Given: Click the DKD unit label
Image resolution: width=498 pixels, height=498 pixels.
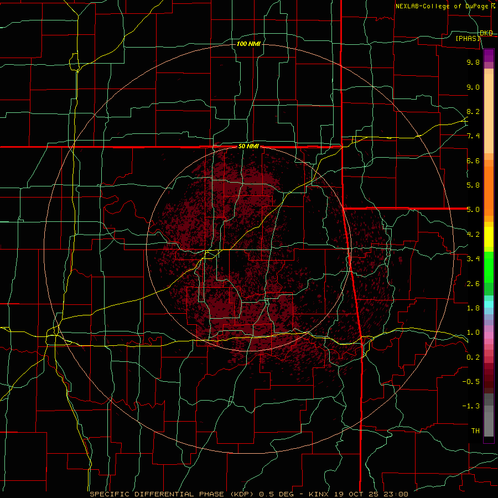Looking at the screenshot, I should [x=486, y=33].
